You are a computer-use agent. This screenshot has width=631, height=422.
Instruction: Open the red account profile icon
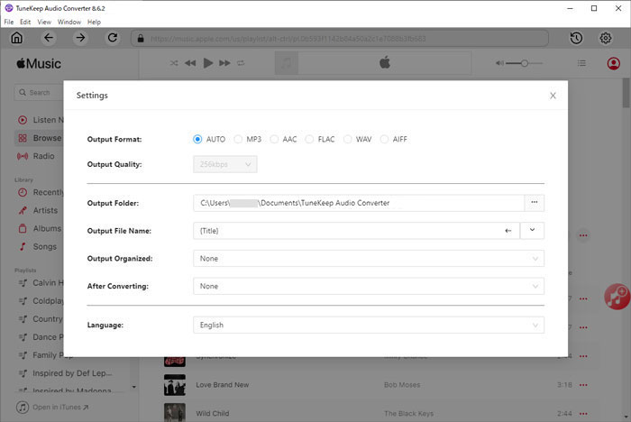[x=613, y=63]
